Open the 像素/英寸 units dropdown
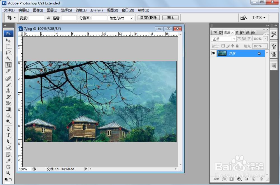Viewport: 280px width, 185px height. point(120,18)
